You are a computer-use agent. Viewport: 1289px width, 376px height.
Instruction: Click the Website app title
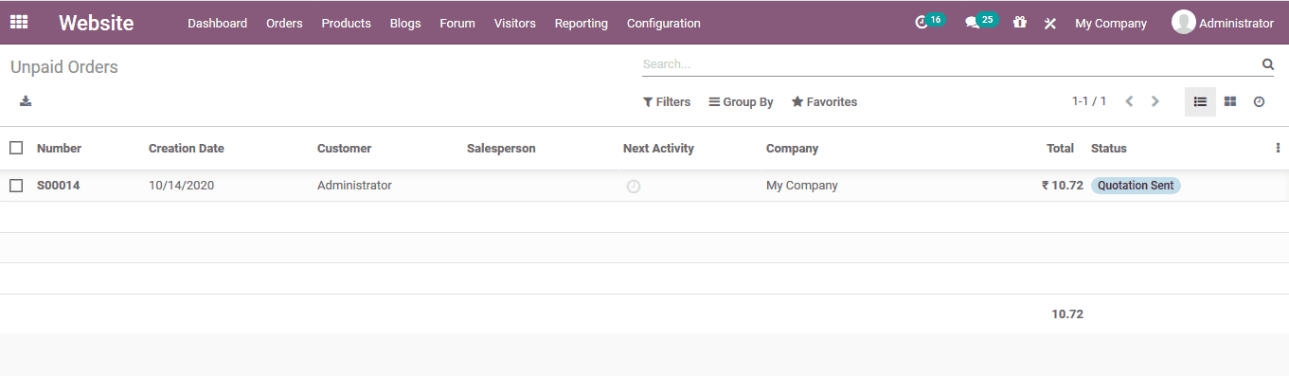[x=96, y=23]
